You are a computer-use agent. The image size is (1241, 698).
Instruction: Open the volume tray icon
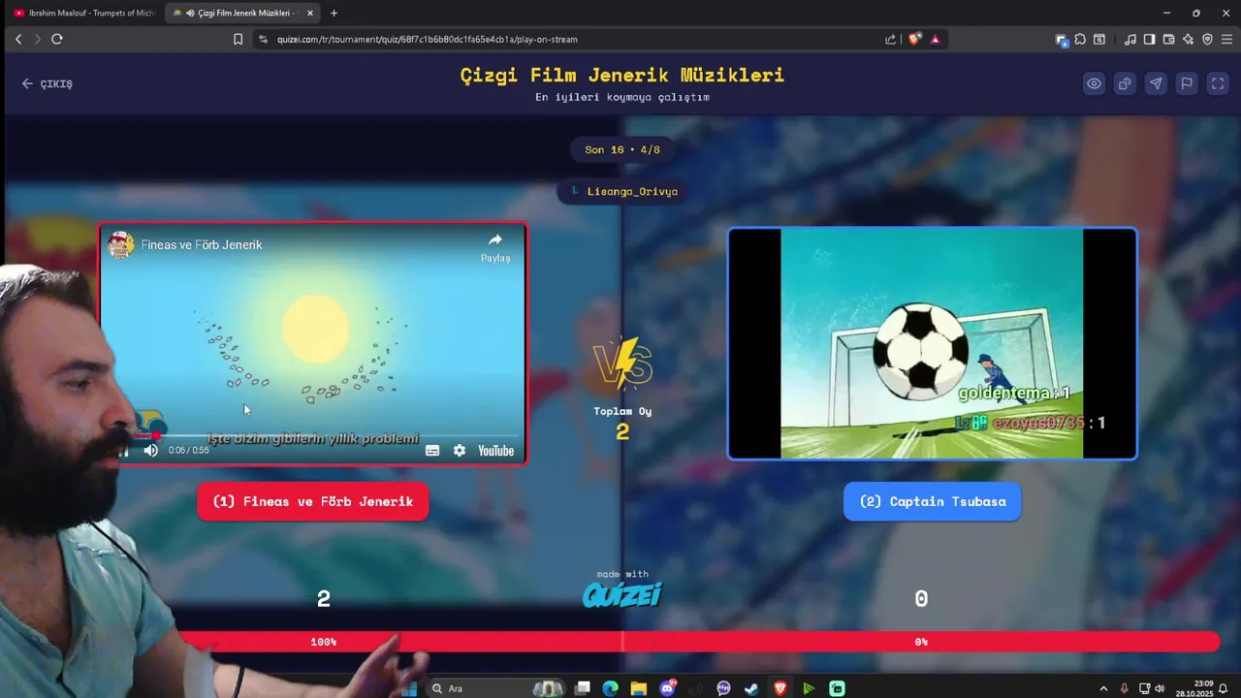1160,688
